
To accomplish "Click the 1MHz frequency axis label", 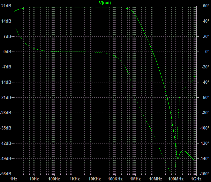I will [135, 179].
